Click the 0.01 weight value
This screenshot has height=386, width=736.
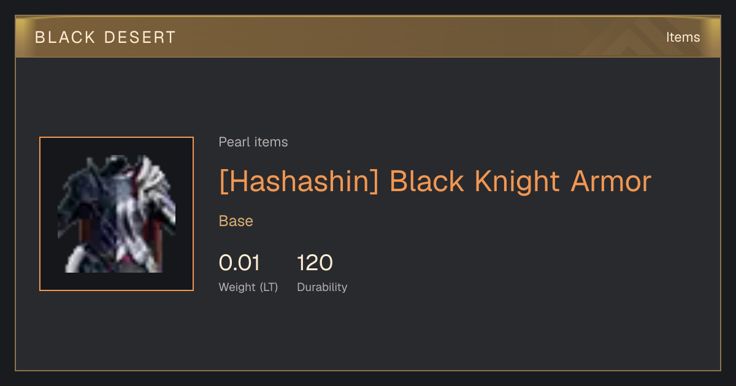[x=239, y=263]
